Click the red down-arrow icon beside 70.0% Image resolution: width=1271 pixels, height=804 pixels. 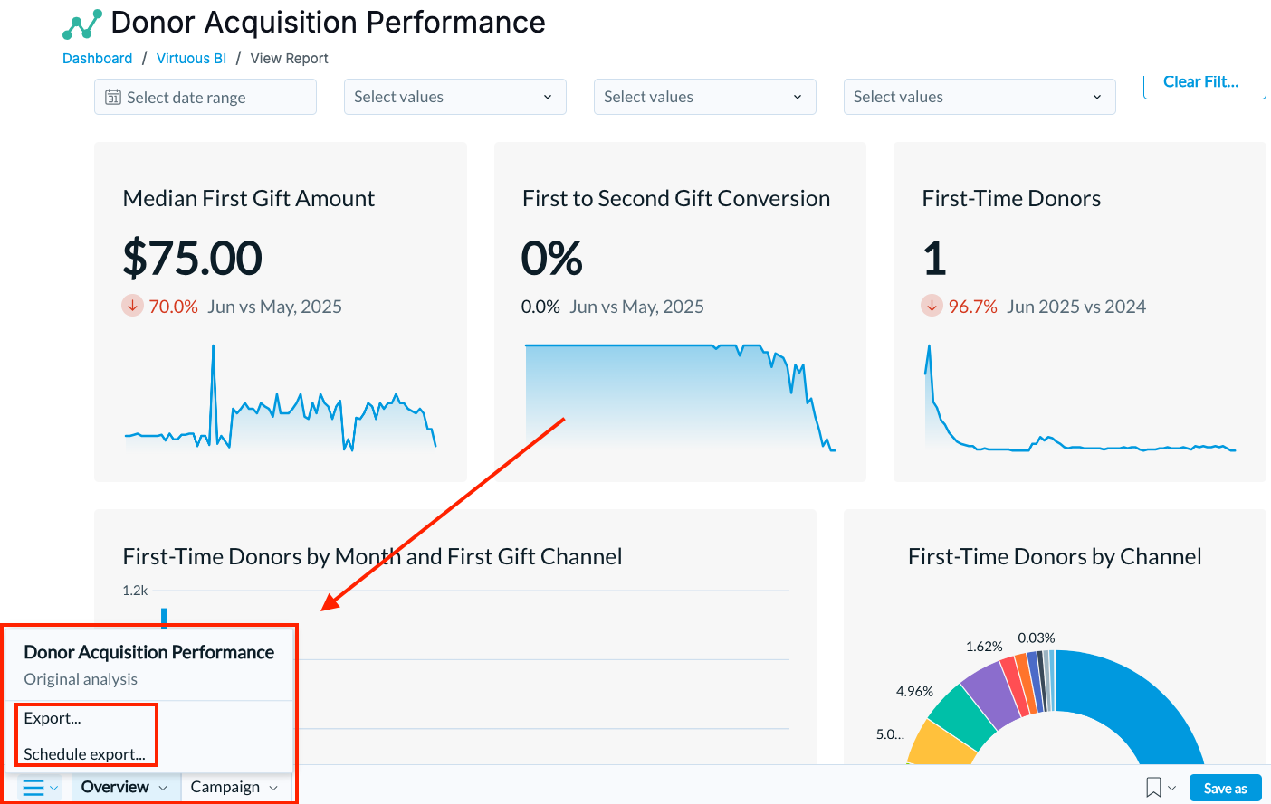pyautogui.click(x=133, y=306)
